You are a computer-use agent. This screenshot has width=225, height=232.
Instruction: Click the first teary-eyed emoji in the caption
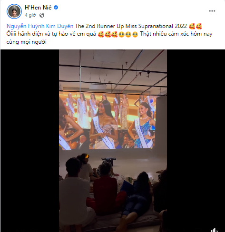[121, 34]
